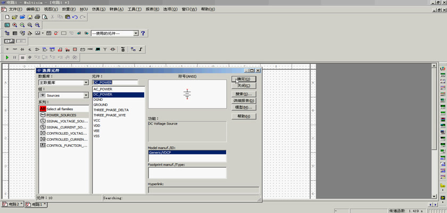This screenshot has height=213, width=447.
Task: Click the zoom to area magnifier
Action: click(x=29, y=25)
